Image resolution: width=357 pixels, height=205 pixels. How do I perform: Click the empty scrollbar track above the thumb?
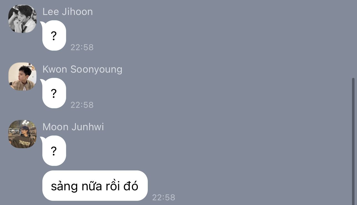[x=353, y=39]
